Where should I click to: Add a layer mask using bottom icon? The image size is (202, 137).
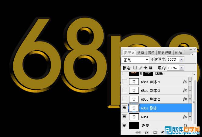155,132
